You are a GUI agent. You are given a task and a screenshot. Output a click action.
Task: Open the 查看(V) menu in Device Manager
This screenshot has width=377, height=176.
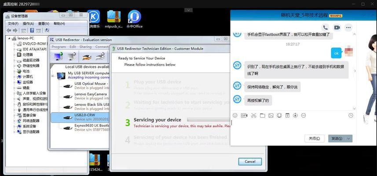[44, 24]
